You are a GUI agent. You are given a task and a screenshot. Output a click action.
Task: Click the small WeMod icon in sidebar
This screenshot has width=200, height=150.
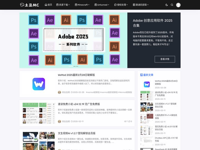pos(147,84)
